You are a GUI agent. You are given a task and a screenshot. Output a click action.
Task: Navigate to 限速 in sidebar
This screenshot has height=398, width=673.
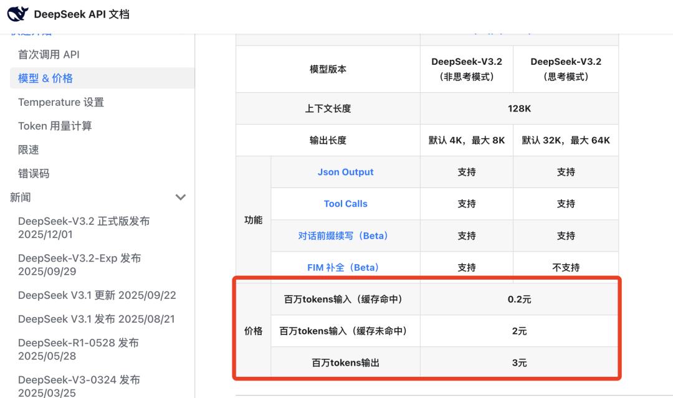tap(29, 149)
